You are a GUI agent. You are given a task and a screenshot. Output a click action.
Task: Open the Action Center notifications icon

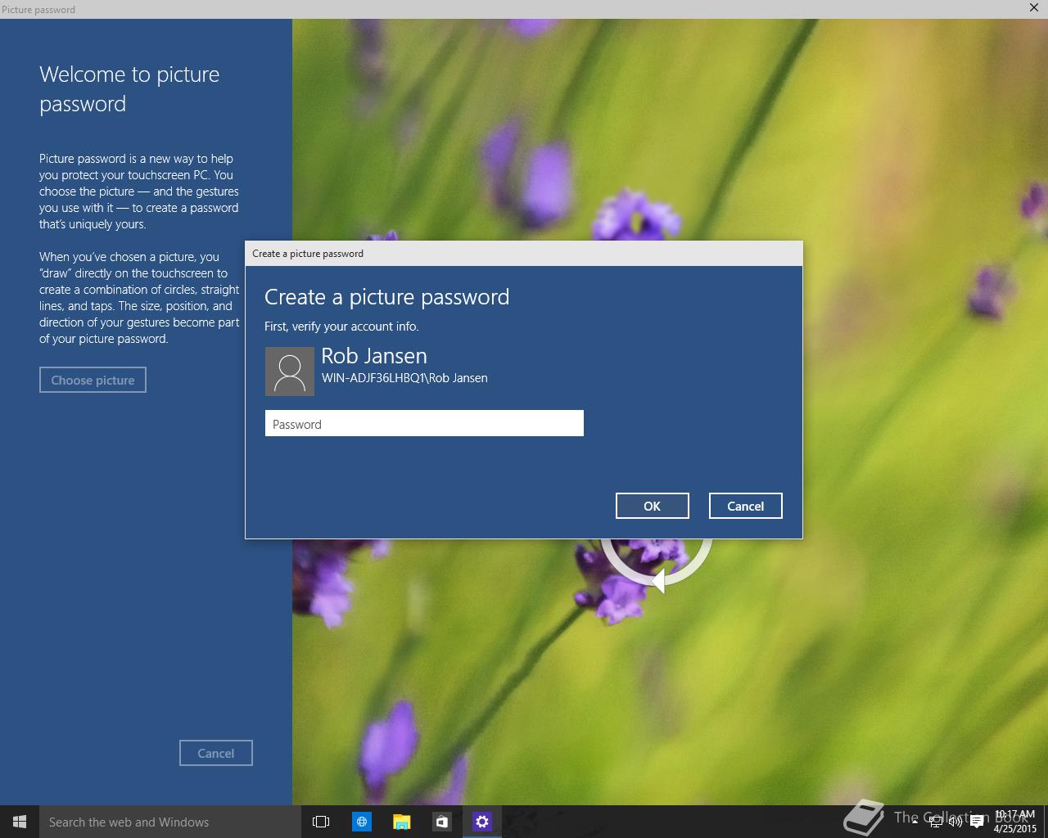(977, 822)
